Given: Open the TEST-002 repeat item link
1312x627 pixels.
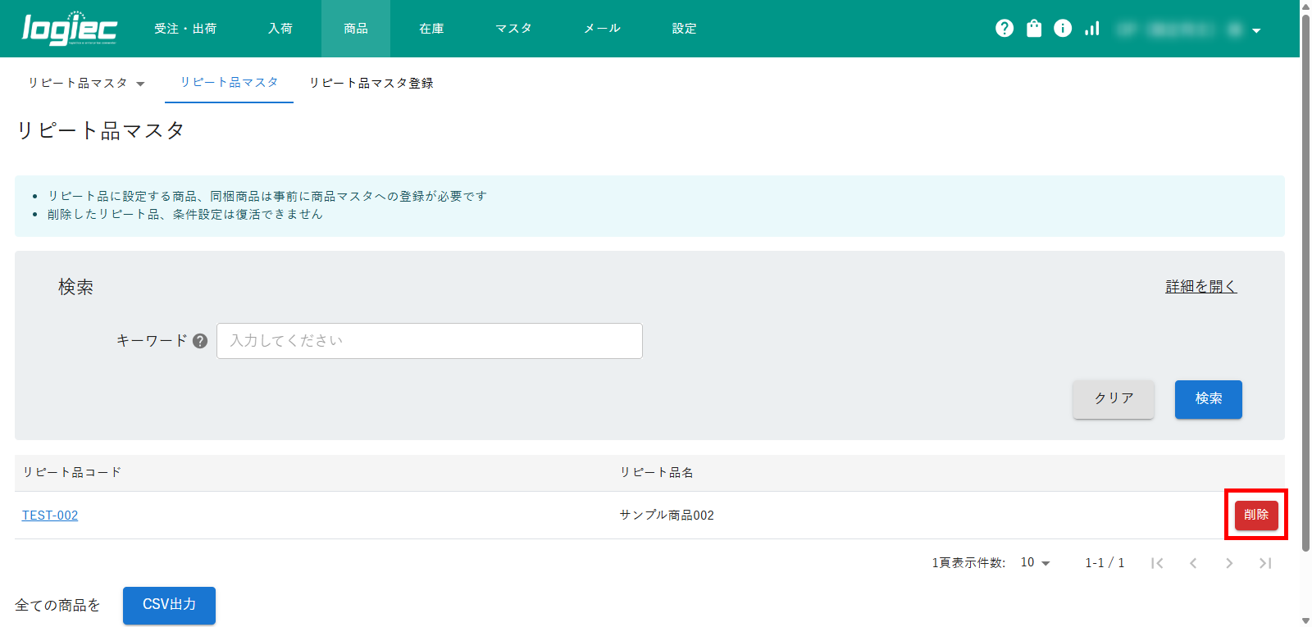Looking at the screenshot, I should coord(50,516).
